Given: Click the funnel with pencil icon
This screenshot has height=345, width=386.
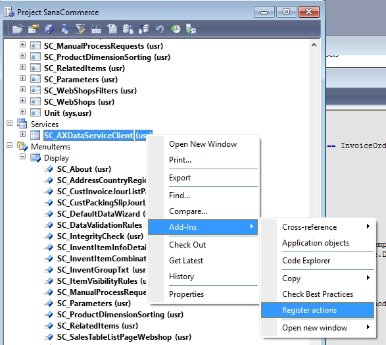Looking at the screenshot, I should coord(80,29).
